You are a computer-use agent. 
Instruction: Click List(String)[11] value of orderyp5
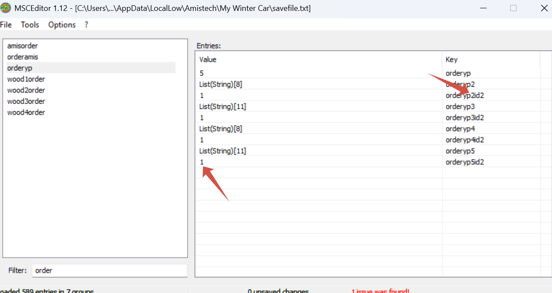[223, 151]
